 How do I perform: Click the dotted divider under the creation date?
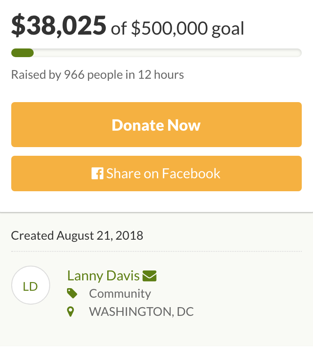[x=156, y=251]
